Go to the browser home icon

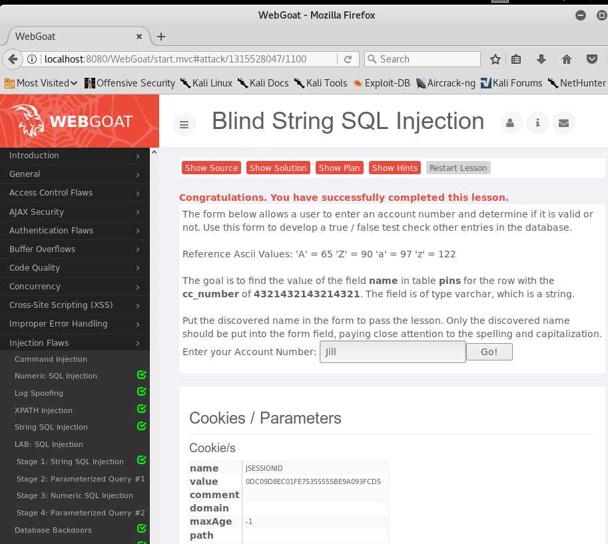567,59
